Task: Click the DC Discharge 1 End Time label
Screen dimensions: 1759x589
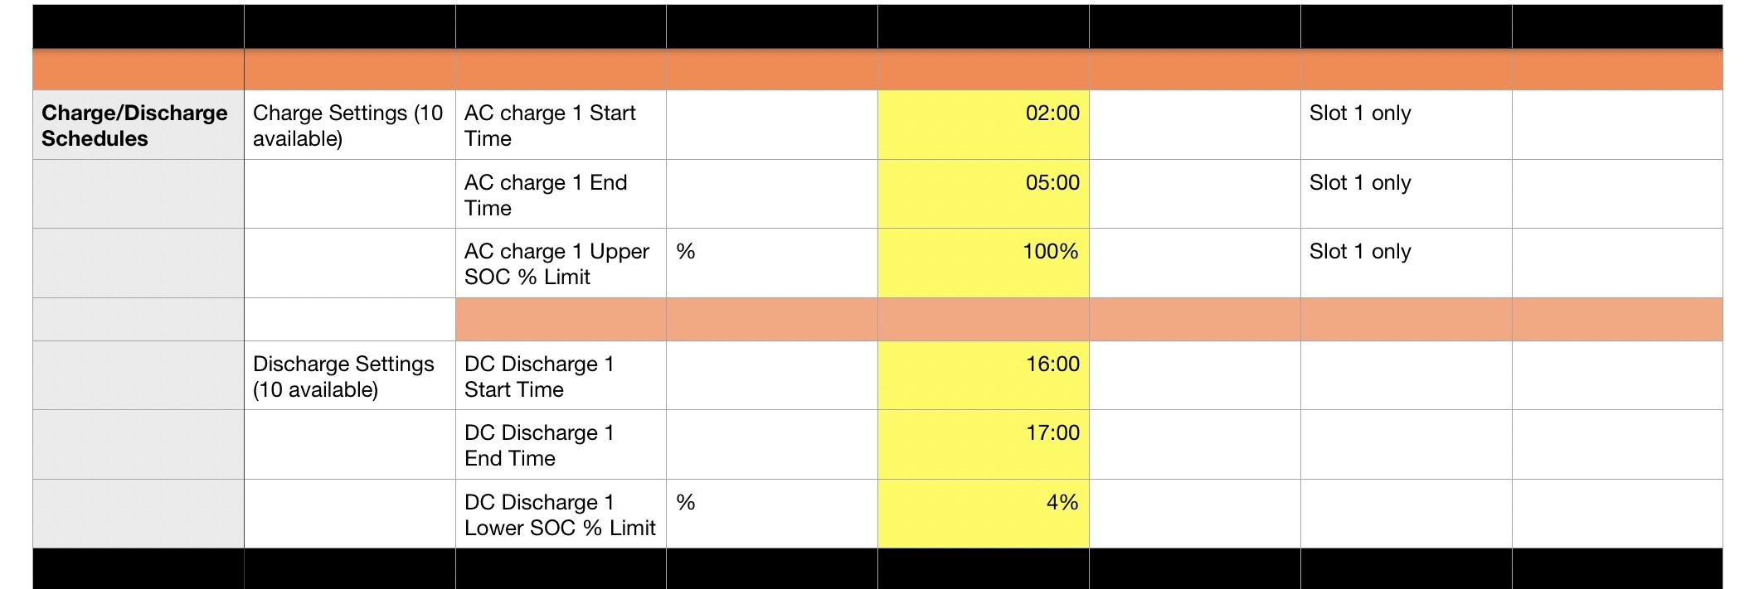Action: tap(561, 445)
